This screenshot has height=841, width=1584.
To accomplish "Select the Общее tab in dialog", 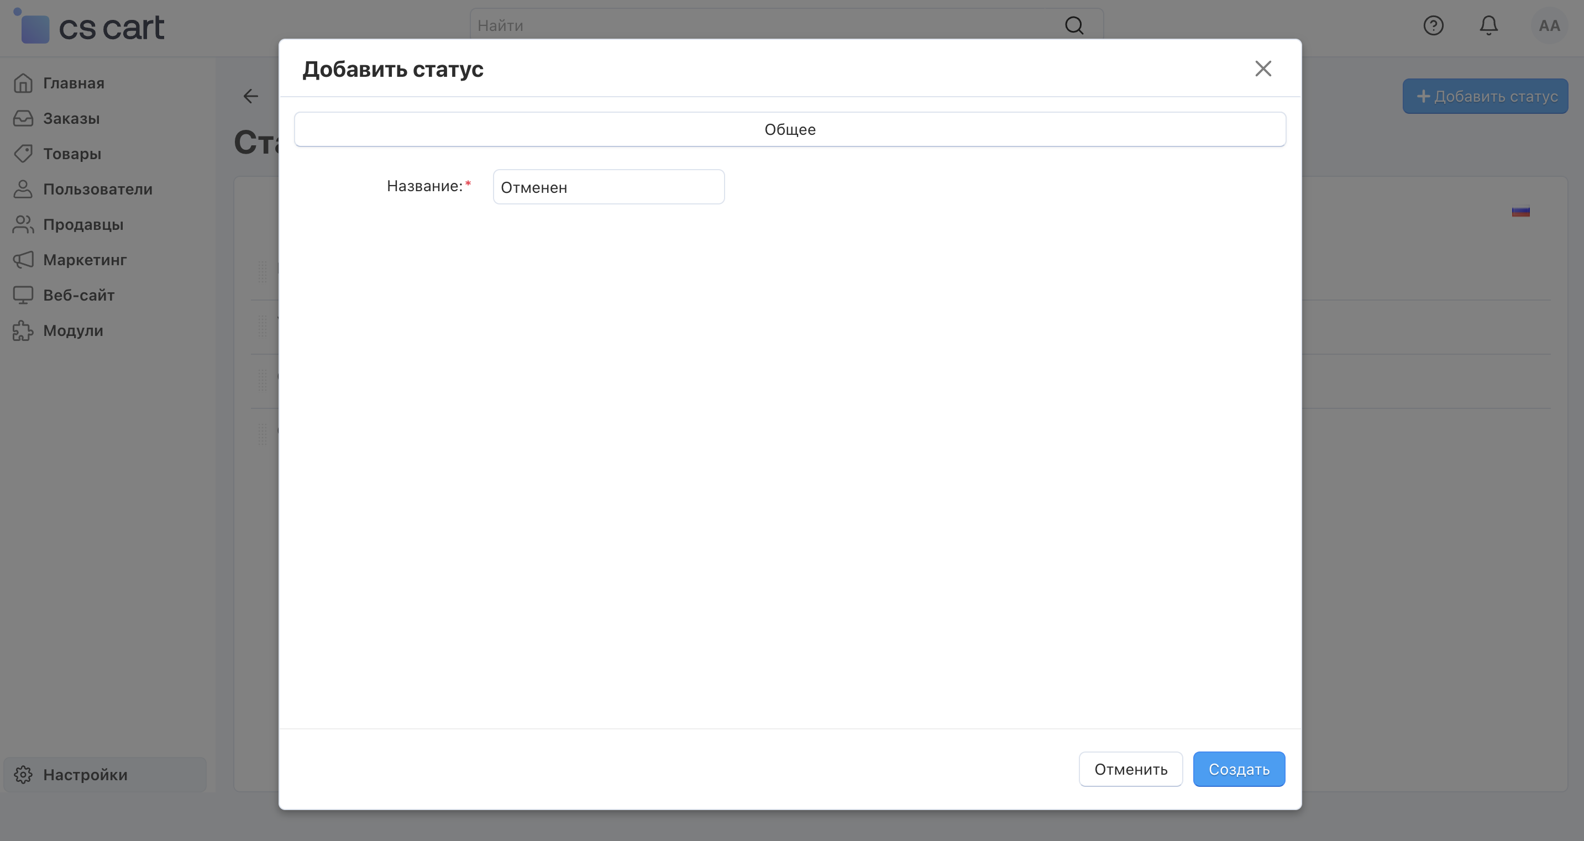I will click(x=790, y=129).
